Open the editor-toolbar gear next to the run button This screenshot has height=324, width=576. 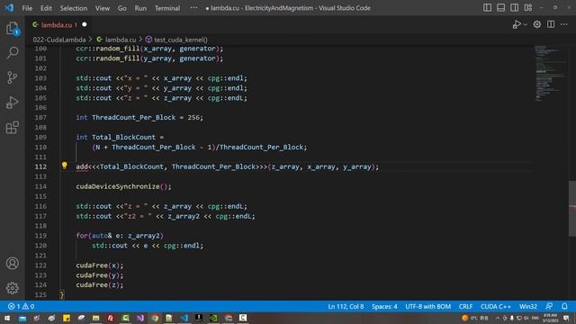click(x=537, y=24)
